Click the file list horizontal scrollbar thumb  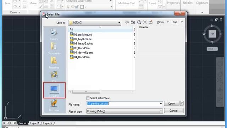click(86, 92)
